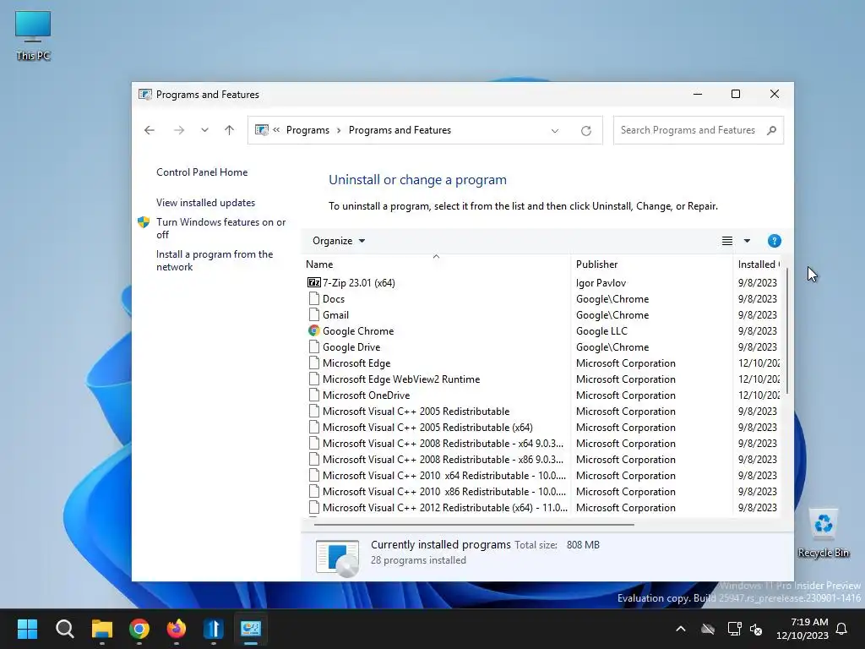This screenshot has width=865, height=649.
Task: Show hidden system tray icons
Action: [681, 629]
